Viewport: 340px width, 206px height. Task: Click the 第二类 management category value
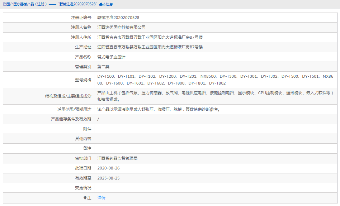[x=103, y=67]
